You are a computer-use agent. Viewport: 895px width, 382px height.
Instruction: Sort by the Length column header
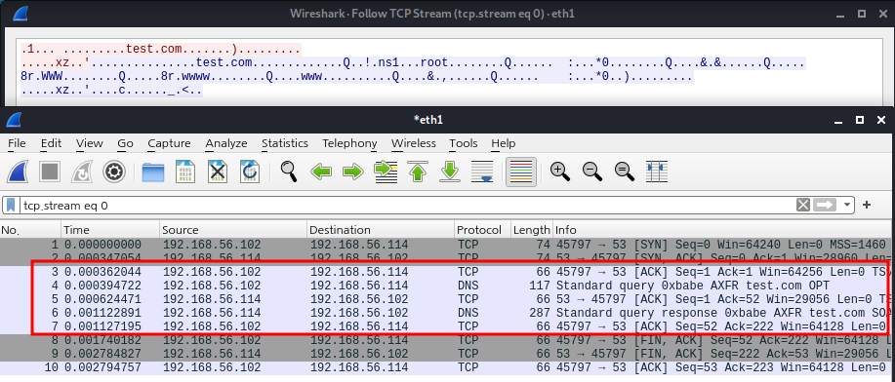(x=531, y=230)
